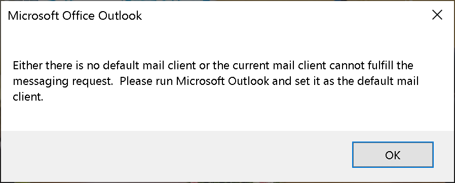Screen dimensions: 455x183
Task: Click the word "Office" in the dialog title
Action: coord(79,15)
